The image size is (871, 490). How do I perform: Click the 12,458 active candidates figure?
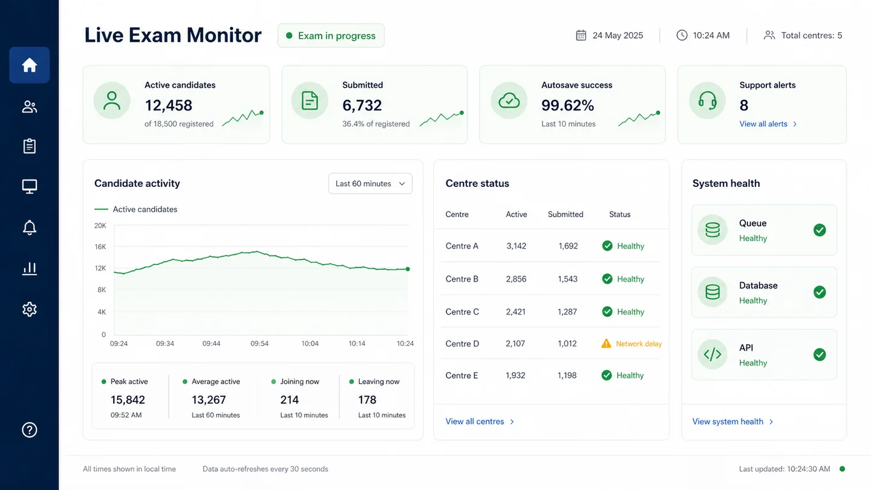pyautogui.click(x=168, y=105)
